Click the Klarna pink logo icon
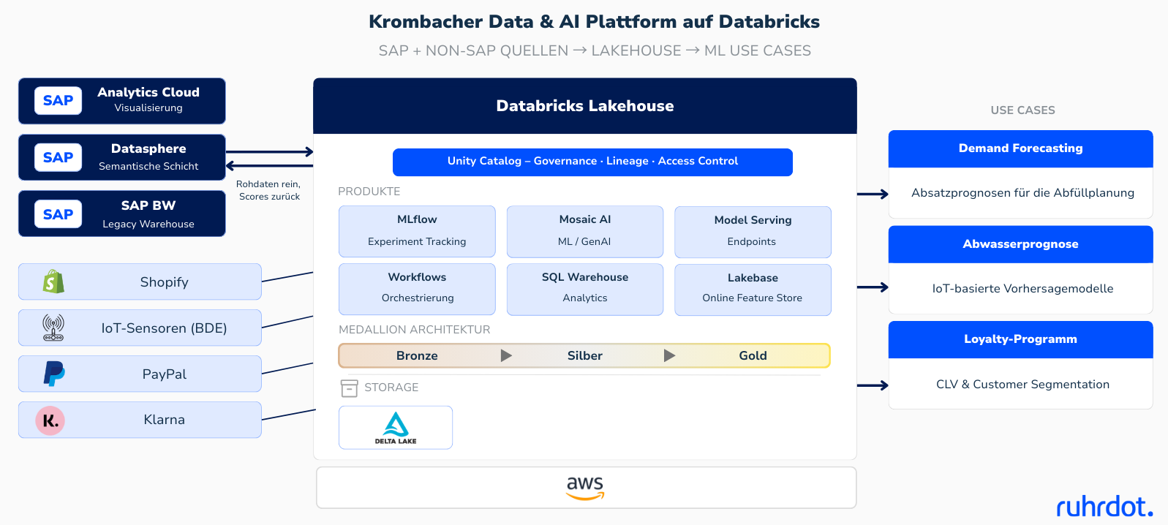The height and width of the screenshot is (525, 1168). coord(50,420)
